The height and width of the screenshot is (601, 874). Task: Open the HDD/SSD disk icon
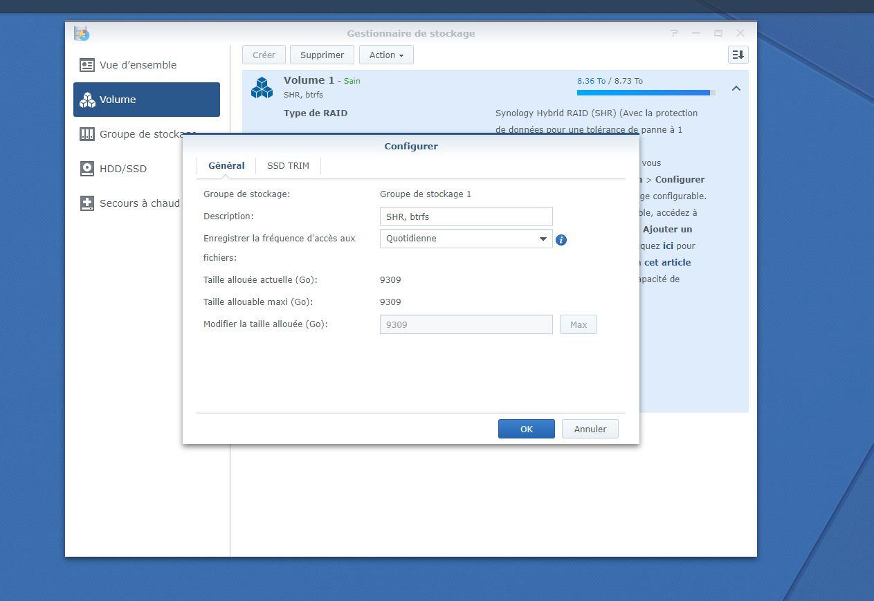click(x=87, y=169)
